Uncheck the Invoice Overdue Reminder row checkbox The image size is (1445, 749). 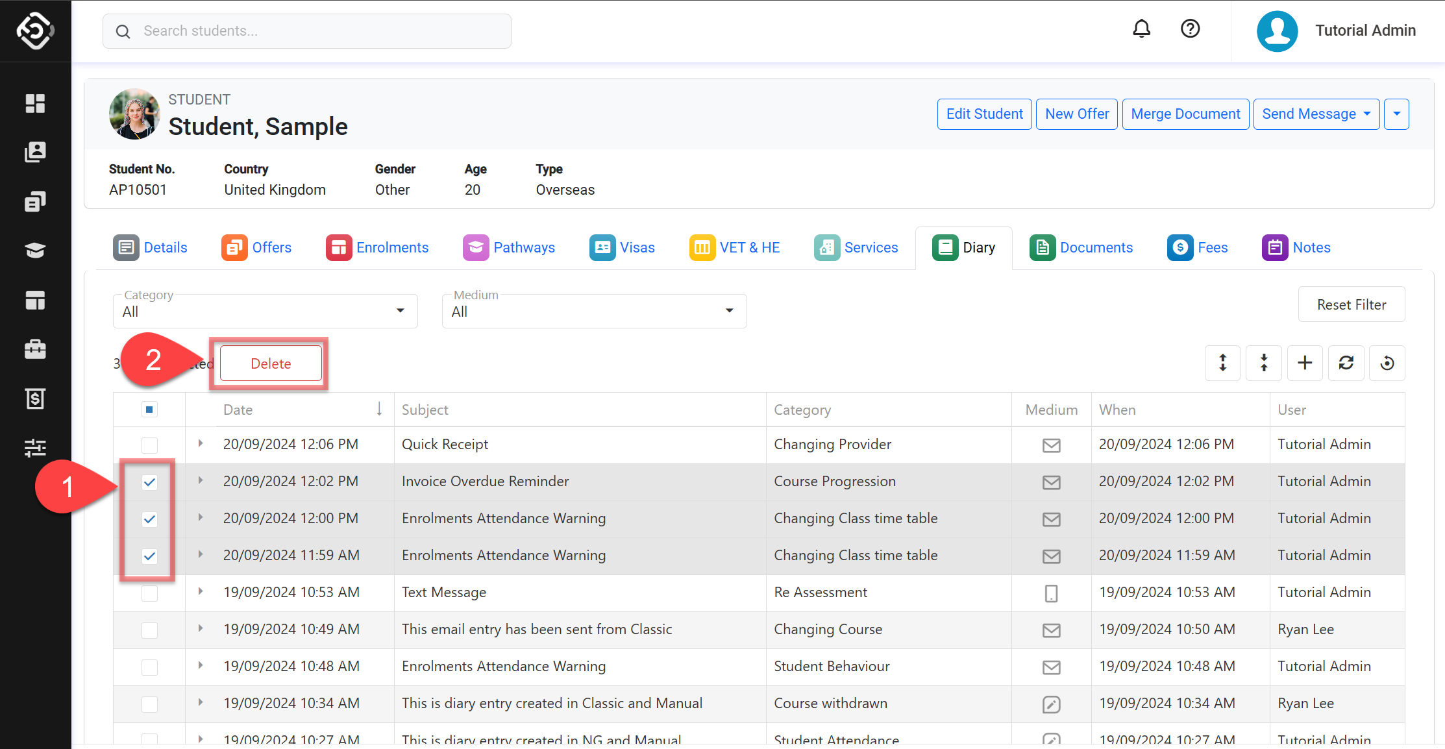point(149,482)
